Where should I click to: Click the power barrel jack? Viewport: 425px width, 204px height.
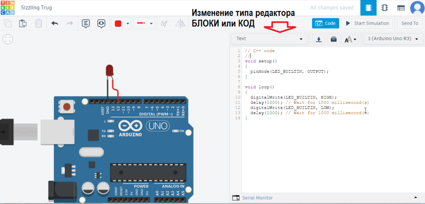click(x=63, y=192)
